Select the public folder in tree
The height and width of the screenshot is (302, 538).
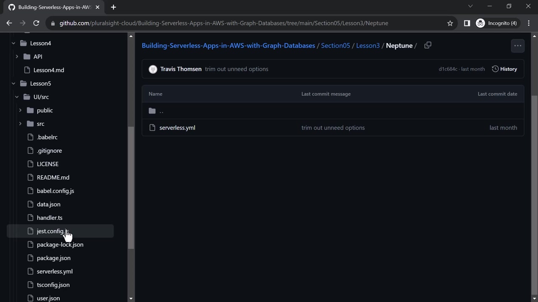tap(45, 110)
